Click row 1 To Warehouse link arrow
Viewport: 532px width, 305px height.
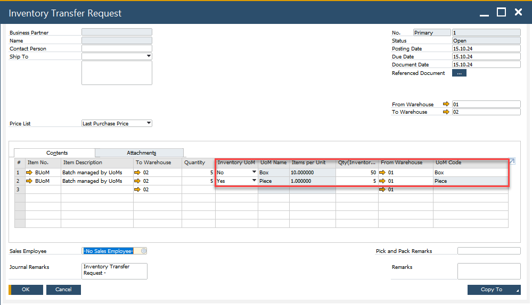(137, 173)
